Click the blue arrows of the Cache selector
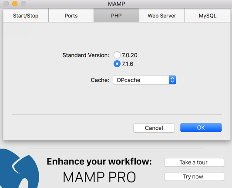 [x=172, y=80]
